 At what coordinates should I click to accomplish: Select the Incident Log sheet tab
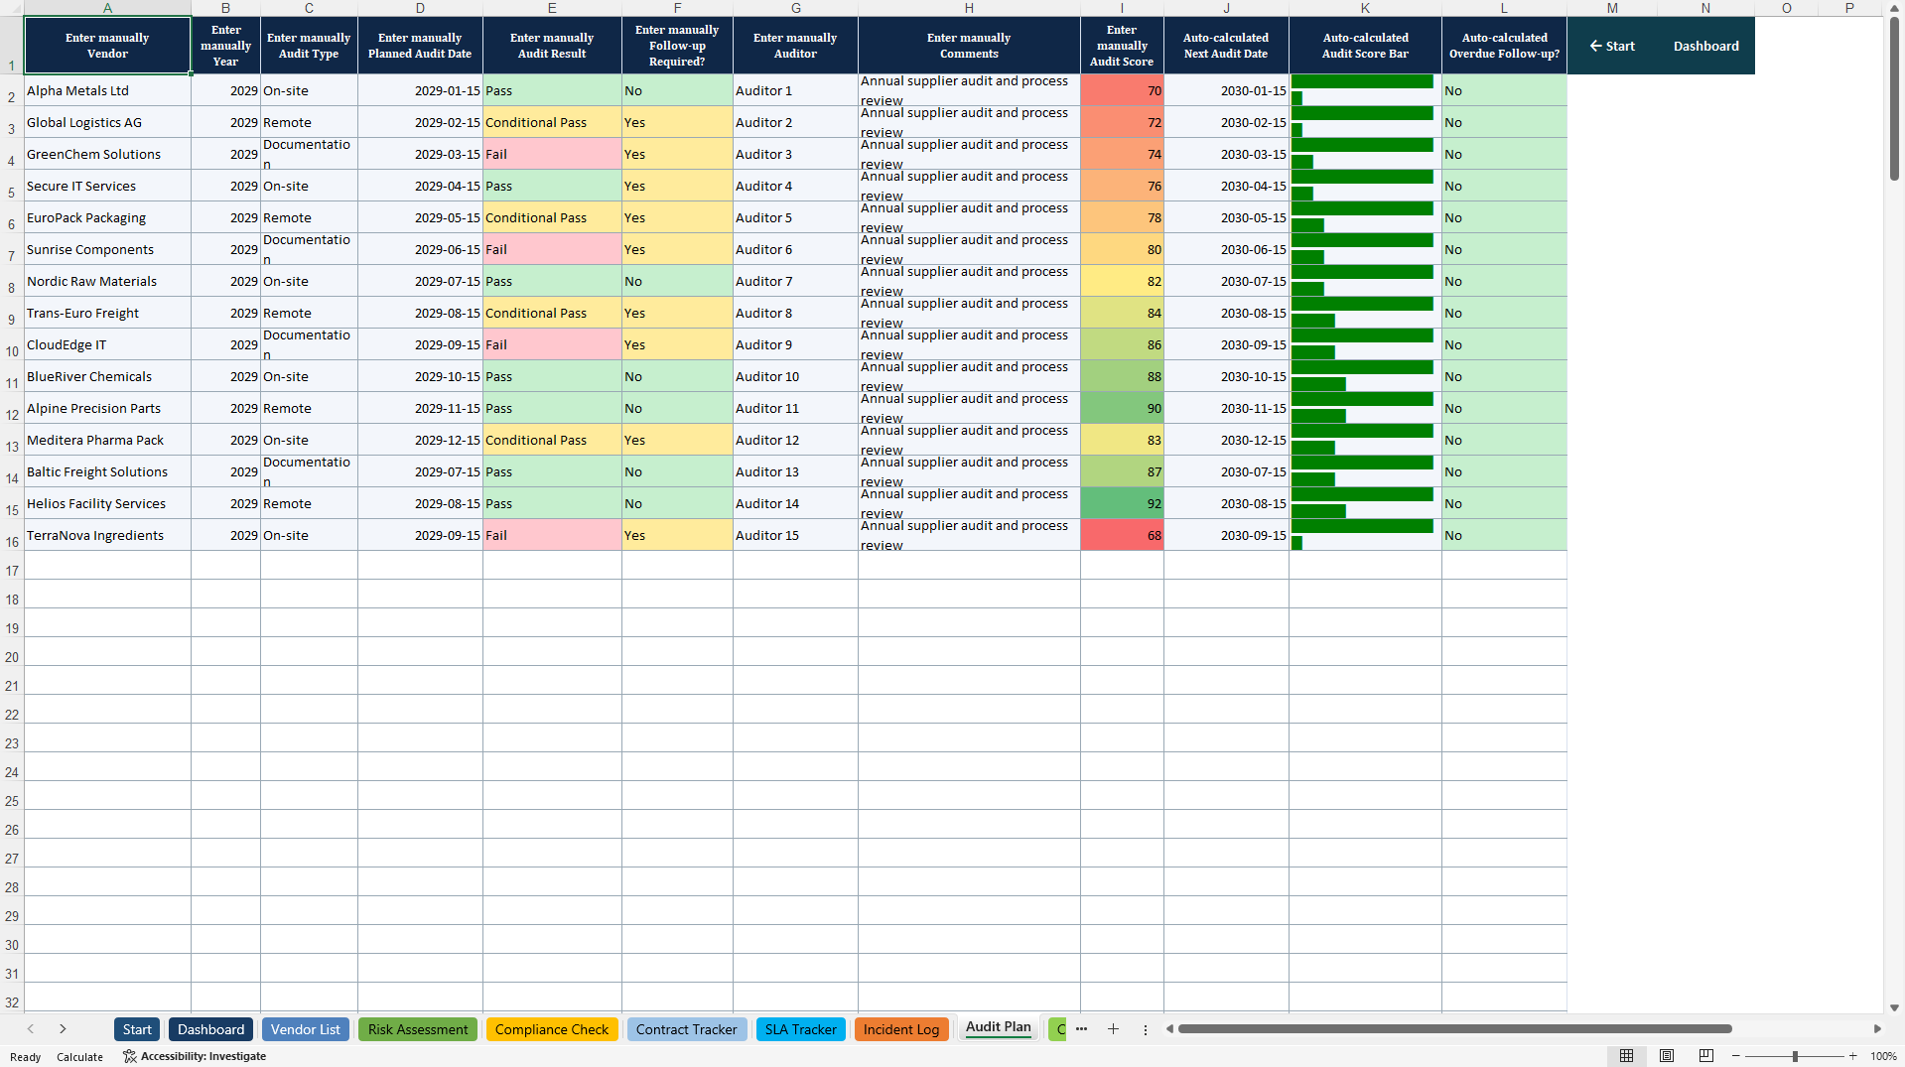coord(901,1029)
